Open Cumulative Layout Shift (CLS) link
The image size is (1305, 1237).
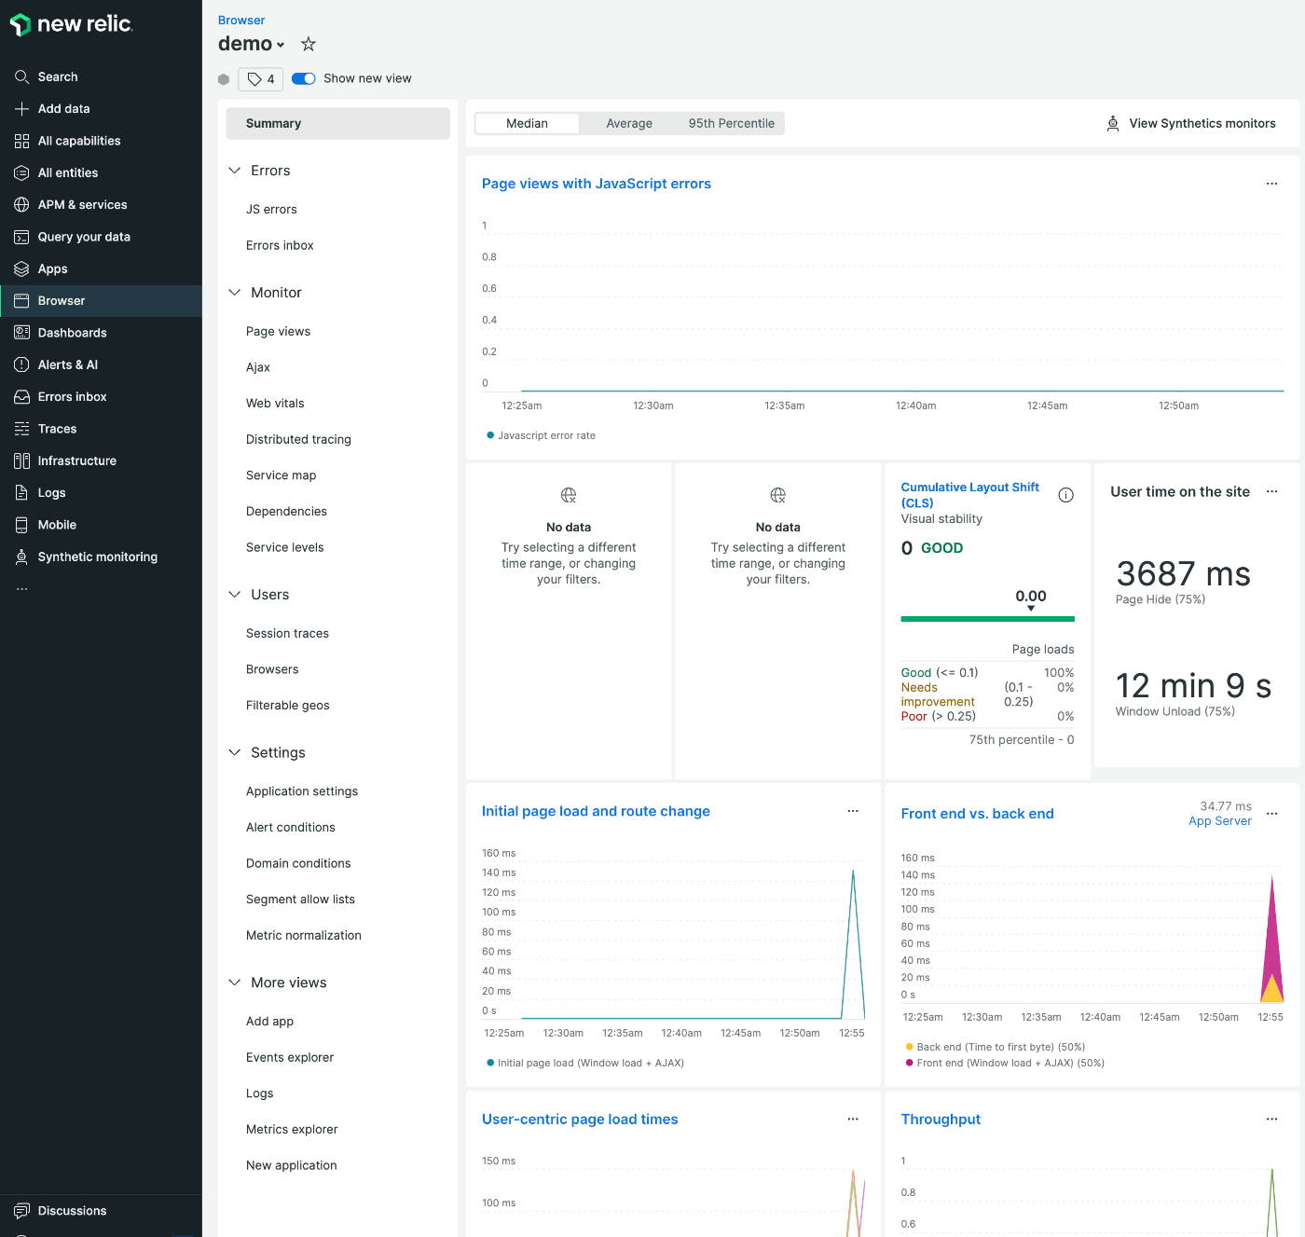point(969,495)
